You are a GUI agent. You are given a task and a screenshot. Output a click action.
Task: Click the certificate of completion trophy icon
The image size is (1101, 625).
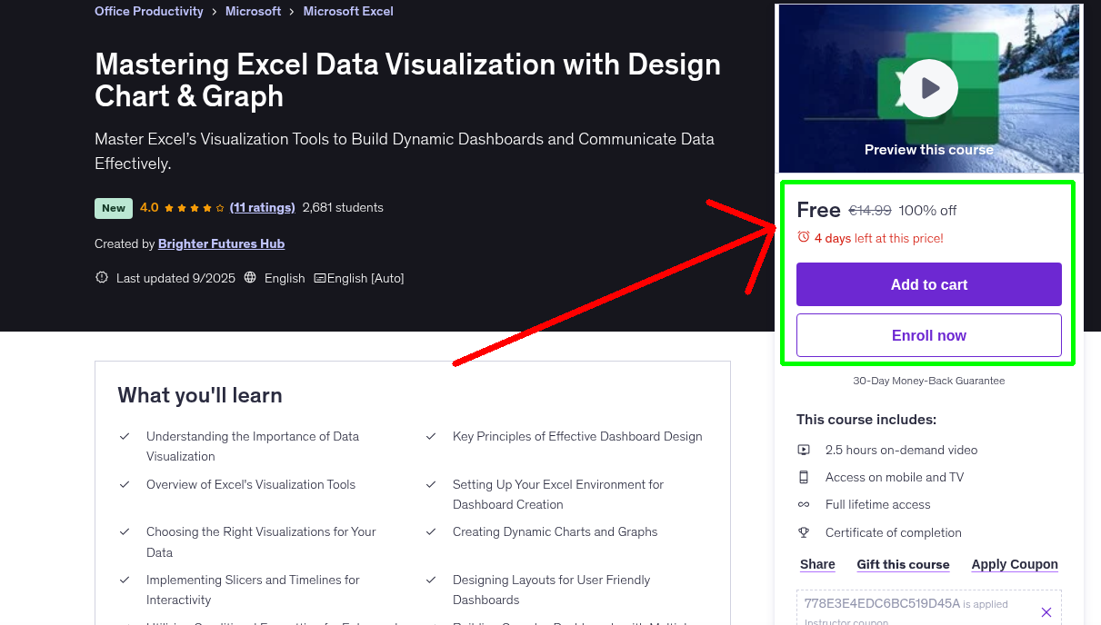pyautogui.click(x=804, y=532)
